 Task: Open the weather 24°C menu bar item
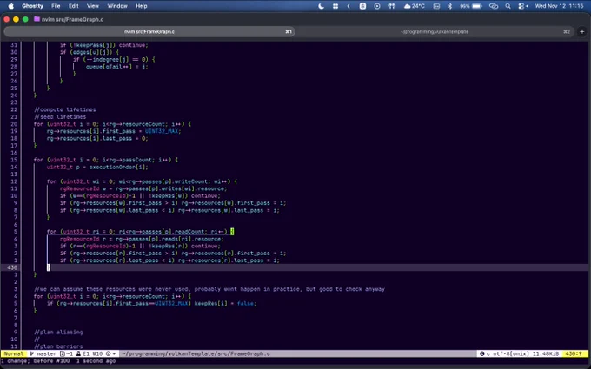415,6
